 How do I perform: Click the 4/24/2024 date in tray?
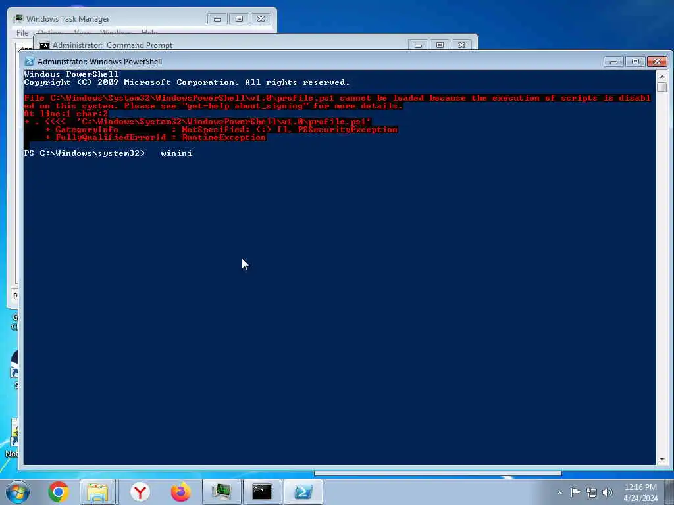tap(640, 498)
